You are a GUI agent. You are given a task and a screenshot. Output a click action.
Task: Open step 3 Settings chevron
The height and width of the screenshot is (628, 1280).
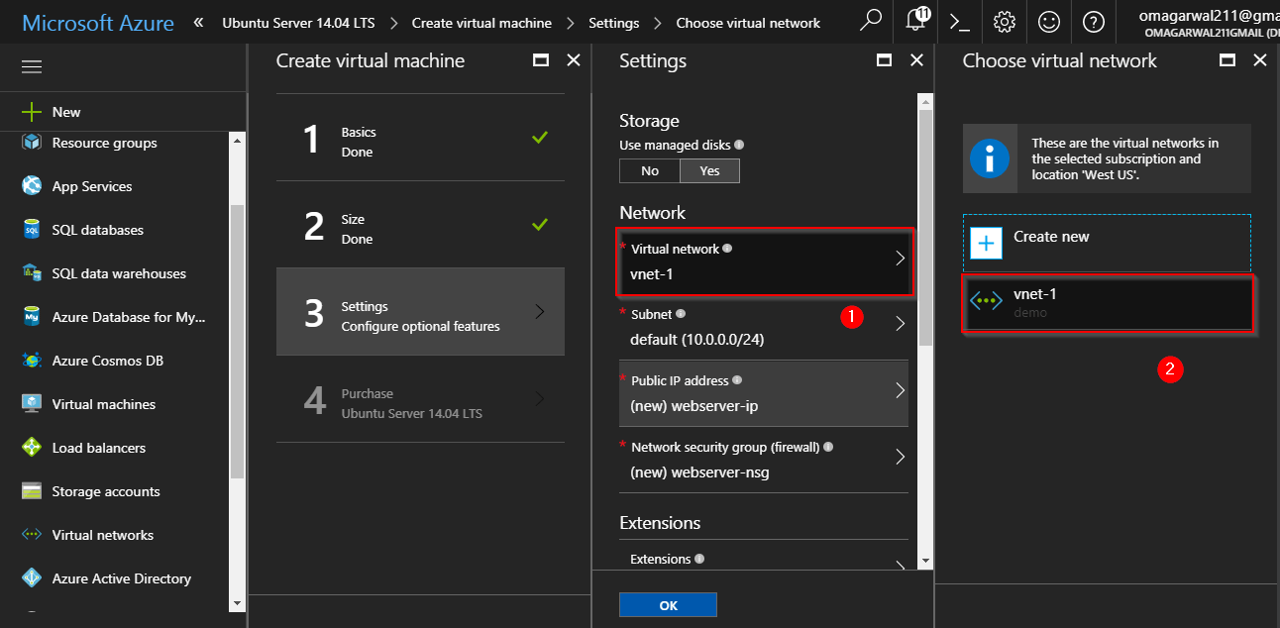pyautogui.click(x=539, y=311)
